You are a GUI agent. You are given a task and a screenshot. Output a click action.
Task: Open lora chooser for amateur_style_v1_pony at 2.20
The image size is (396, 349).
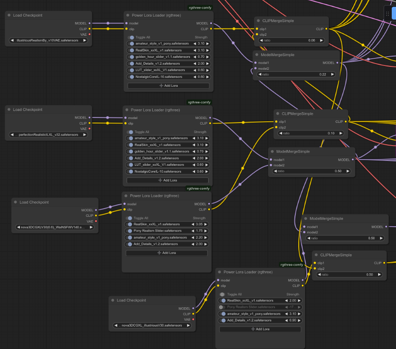point(160,238)
